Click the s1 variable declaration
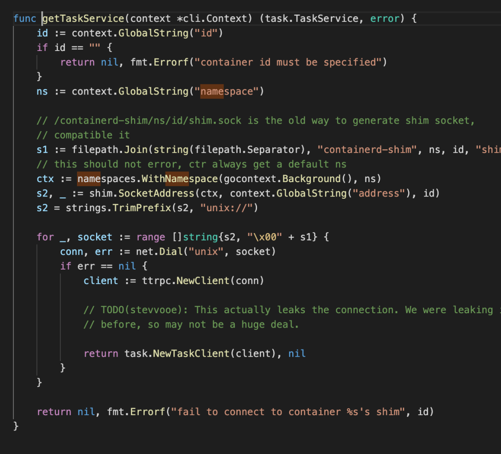 42,150
